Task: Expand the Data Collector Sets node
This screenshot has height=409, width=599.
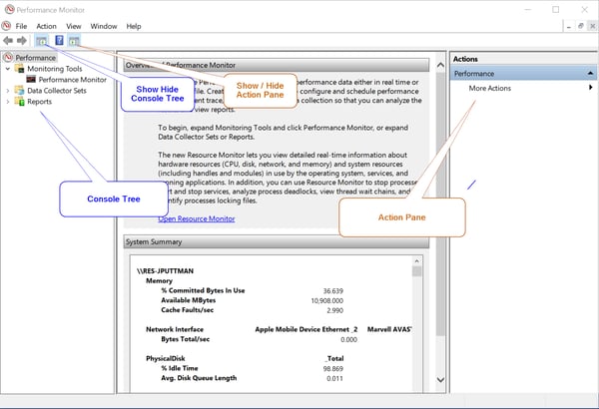Action: (x=8, y=90)
